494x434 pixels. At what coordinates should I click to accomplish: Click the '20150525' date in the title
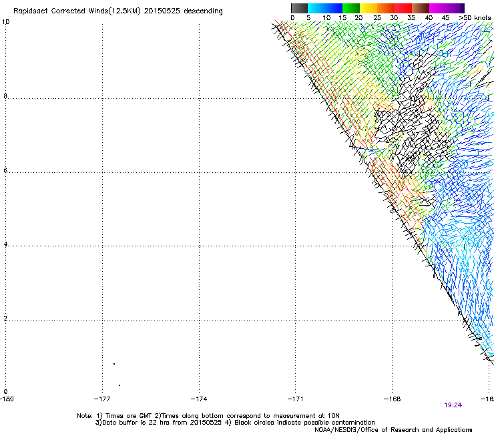click(x=162, y=11)
